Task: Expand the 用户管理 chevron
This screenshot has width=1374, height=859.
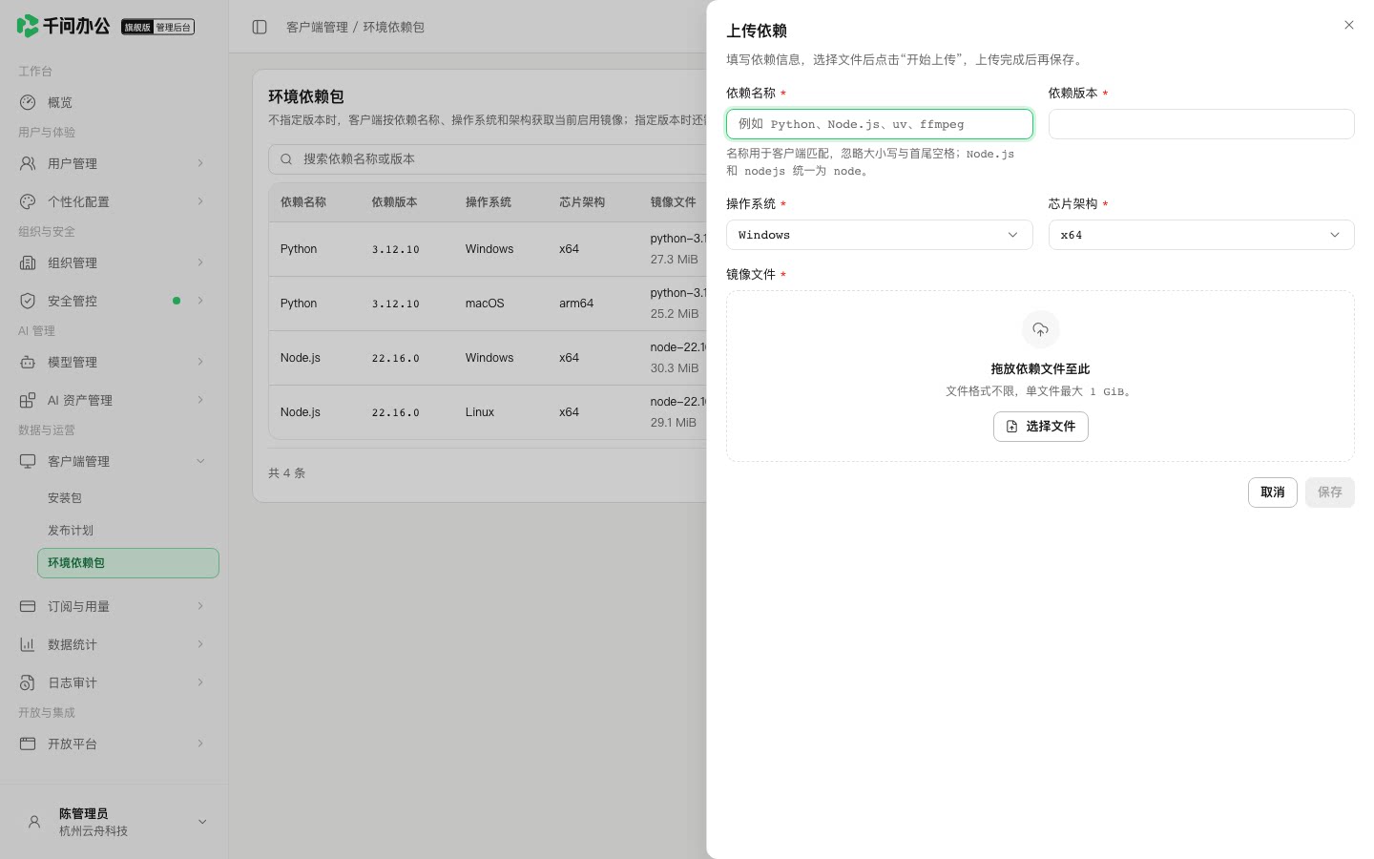Action: click(x=200, y=163)
